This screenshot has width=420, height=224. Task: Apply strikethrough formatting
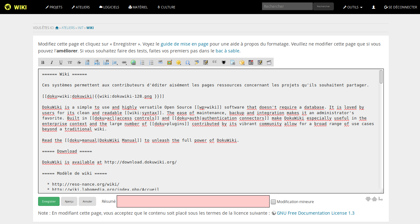(x=79, y=62)
